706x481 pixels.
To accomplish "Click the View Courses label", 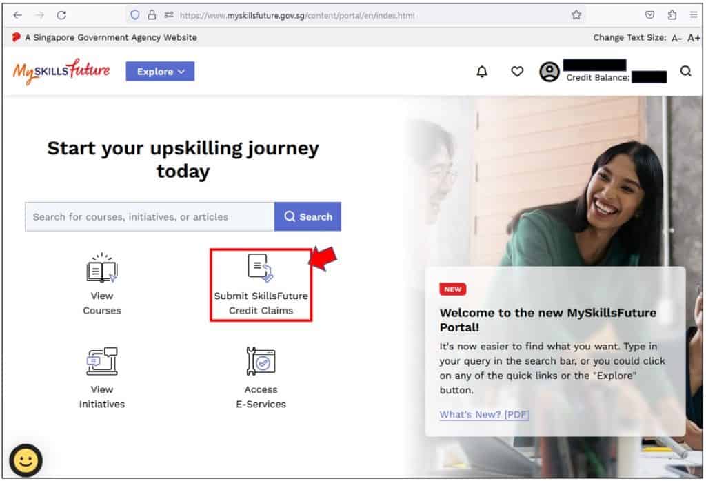I will click(102, 303).
